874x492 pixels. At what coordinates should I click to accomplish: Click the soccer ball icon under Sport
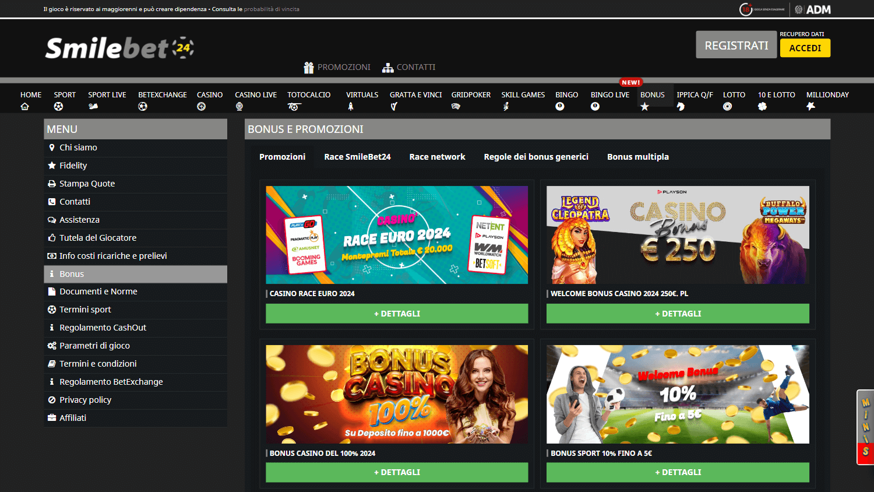point(58,107)
